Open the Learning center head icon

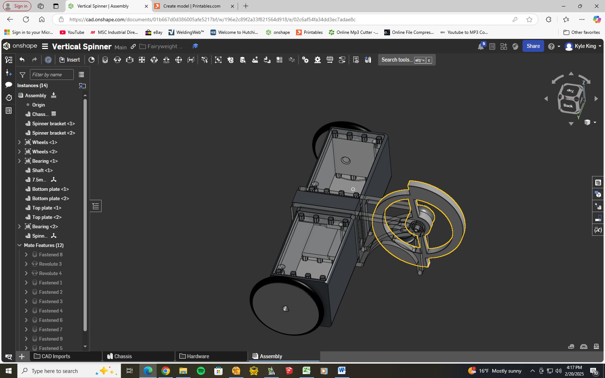[x=515, y=46]
